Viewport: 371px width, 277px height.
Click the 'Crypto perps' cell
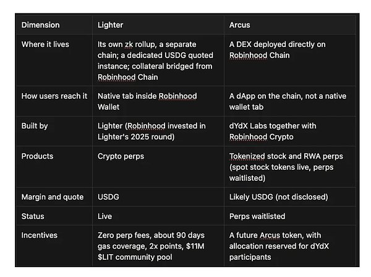point(121,156)
